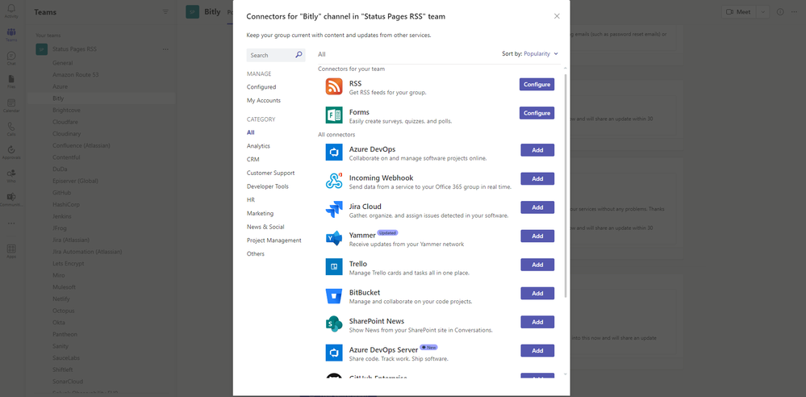Image resolution: width=806 pixels, height=397 pixels.
Task: Add the Azure DevOps connector
Action: [537, 150]
